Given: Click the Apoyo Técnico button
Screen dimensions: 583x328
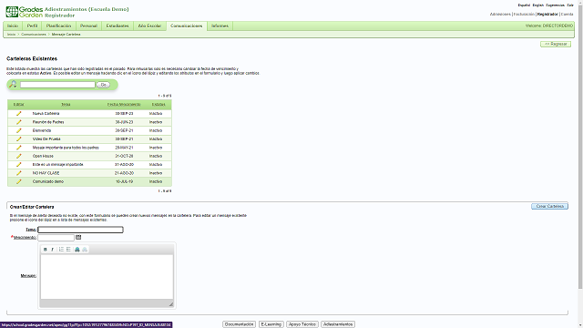Looking at the screenshot, I should [x=302, y=324].
